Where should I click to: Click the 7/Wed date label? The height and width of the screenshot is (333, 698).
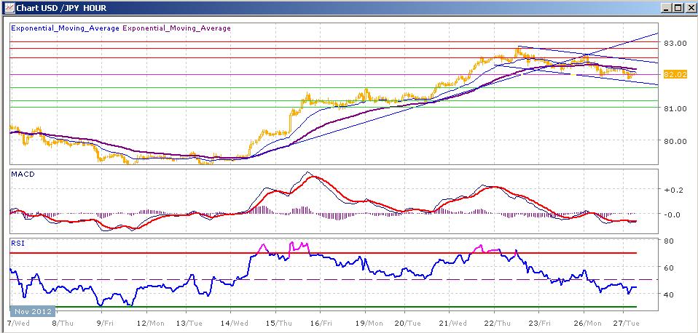19,323
